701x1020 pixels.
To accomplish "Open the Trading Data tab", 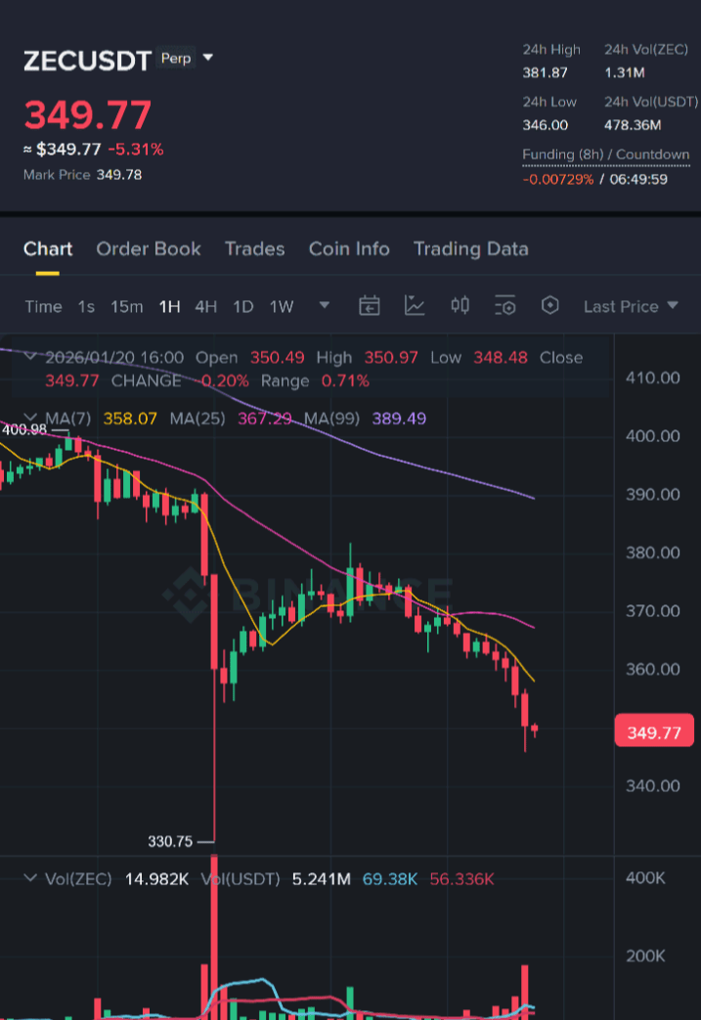I will pyautogui.click(x=470, y=248).
